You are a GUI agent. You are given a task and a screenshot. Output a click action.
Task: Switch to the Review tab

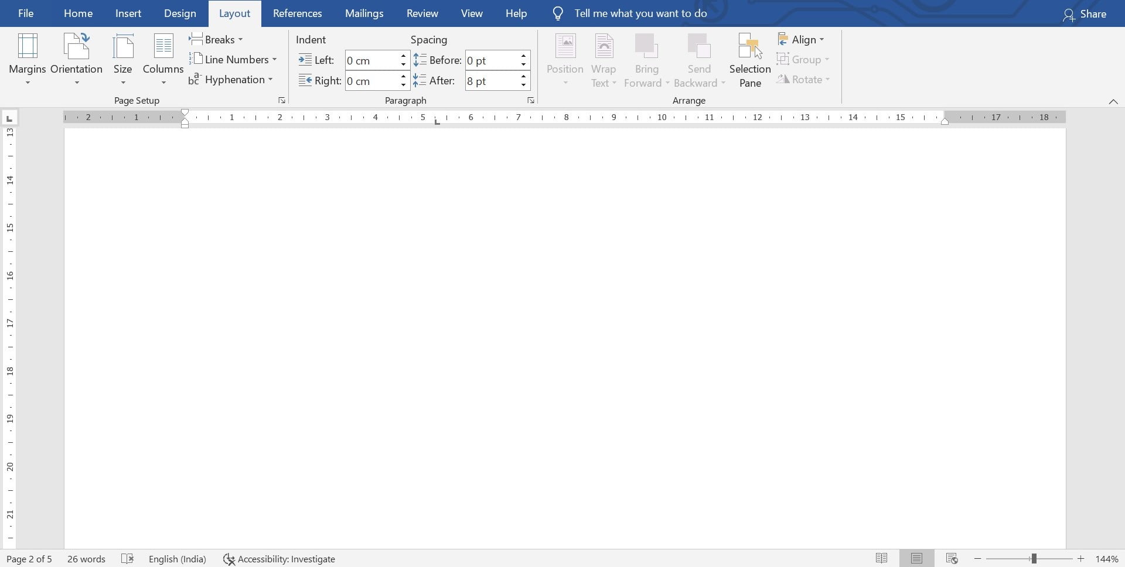point(422,13)
